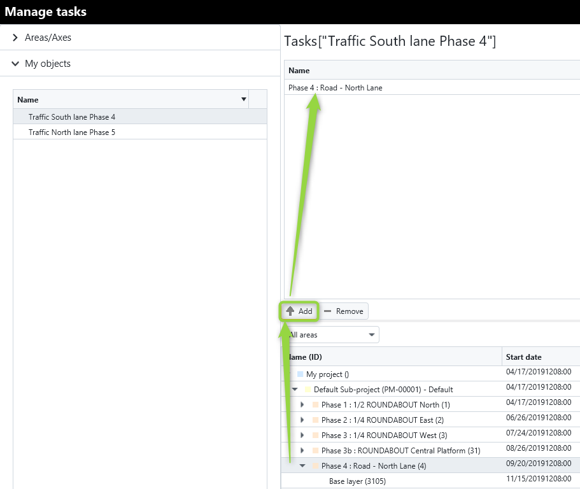Viewport: 580px width, 489px height.
Task: Collapse the My objects section
Action: [x=15, y=64]
